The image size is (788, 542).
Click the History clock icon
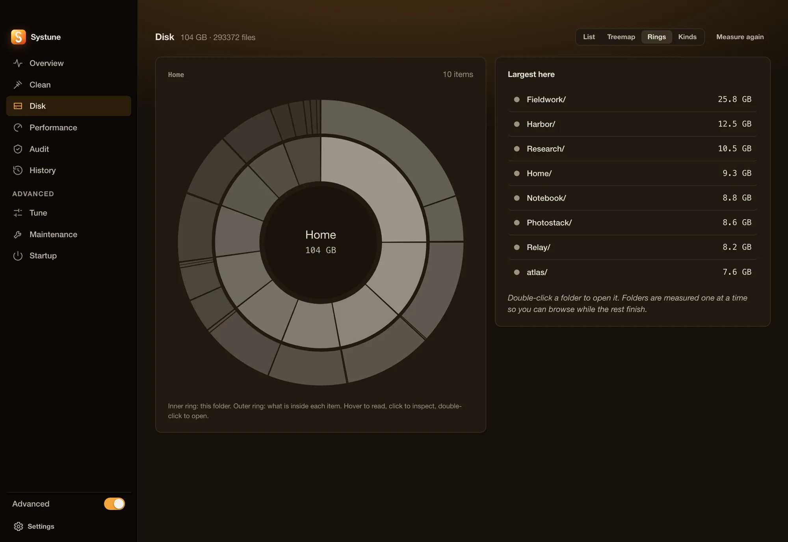coord(18,170)
